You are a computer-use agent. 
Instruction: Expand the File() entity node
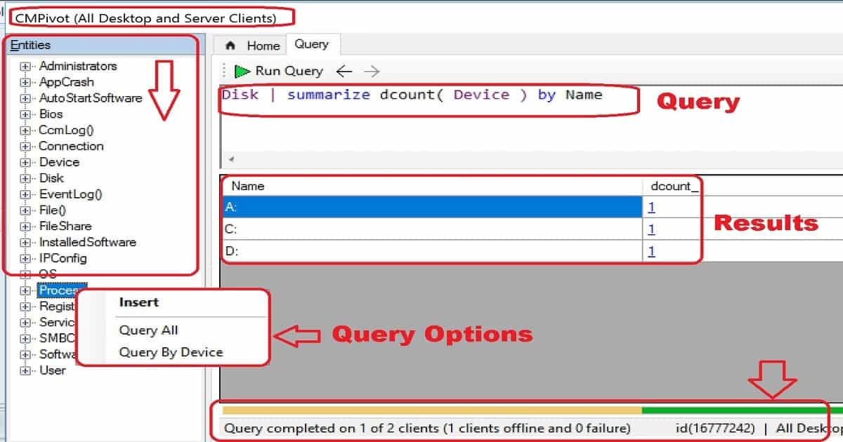[27, 210]
